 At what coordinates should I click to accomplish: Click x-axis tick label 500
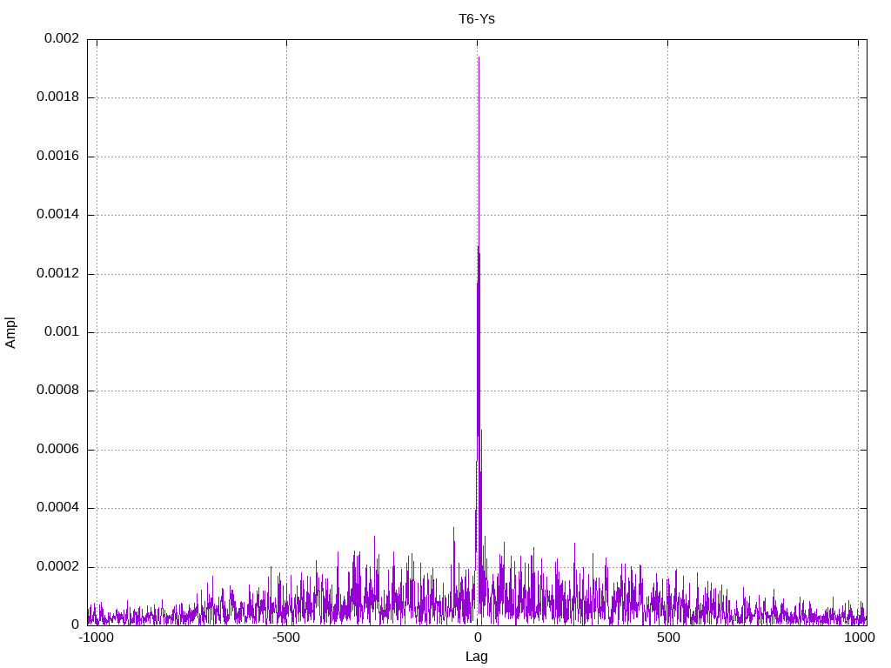[668, 638]
